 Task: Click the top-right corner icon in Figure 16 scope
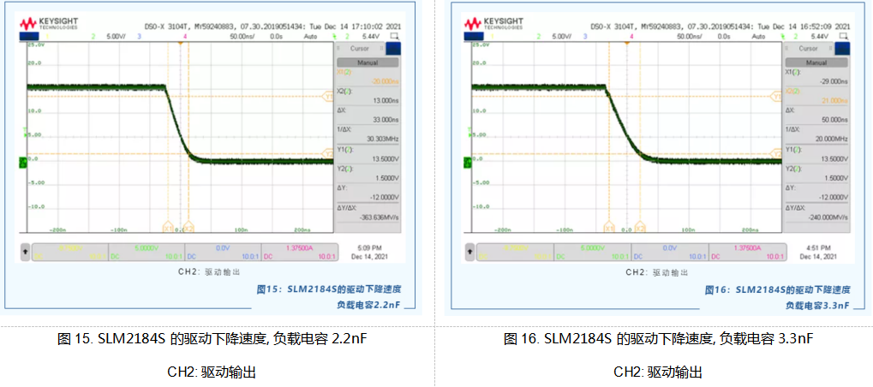(x=844, y=36)
